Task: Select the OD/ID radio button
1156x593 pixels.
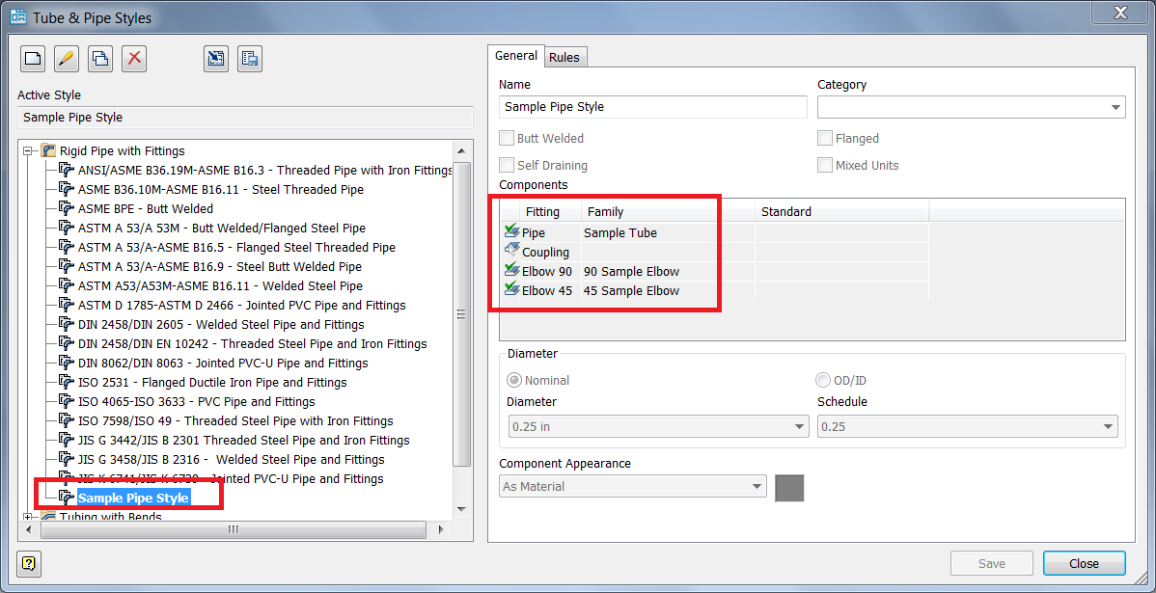Action: click(x=823, y=380)
